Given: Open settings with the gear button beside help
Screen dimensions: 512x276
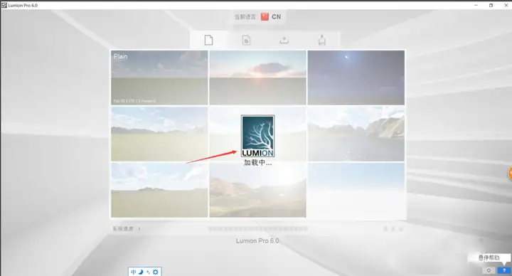Looking at the screenshot, I should (x=489, y=270).
